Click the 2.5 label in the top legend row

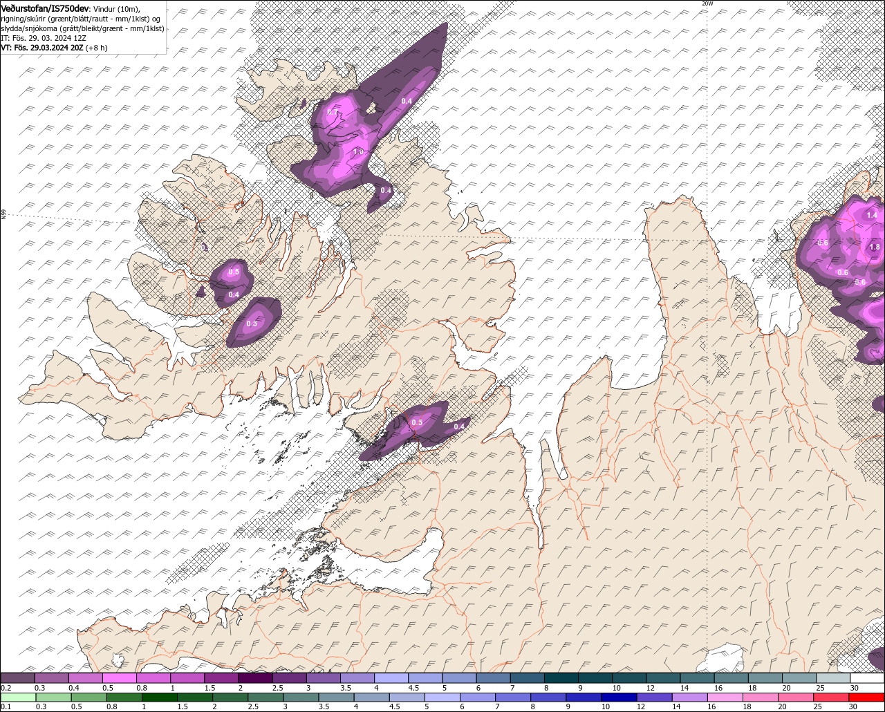tap(278, 688)
